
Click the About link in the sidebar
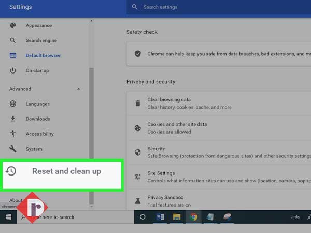point(16,200)
